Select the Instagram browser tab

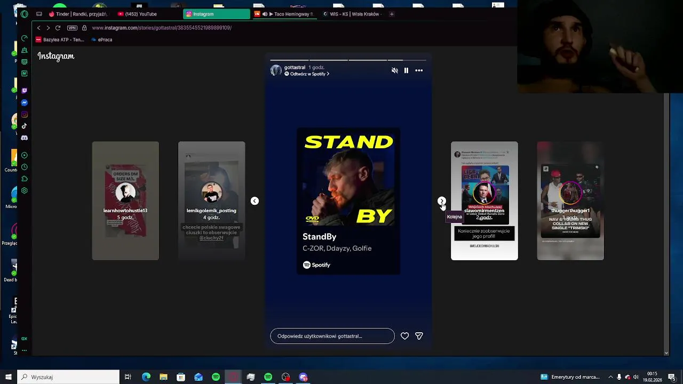(x=216, y=14)
